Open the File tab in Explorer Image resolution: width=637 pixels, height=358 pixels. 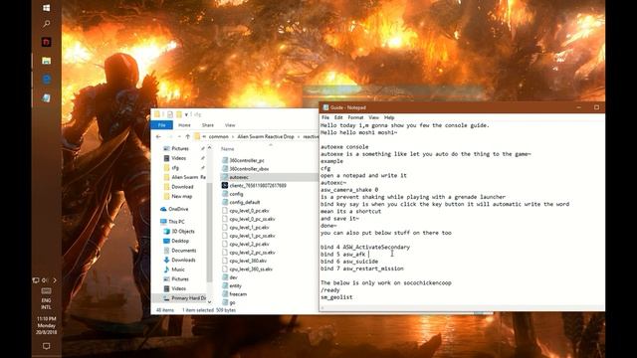click(x=161, y=125)
